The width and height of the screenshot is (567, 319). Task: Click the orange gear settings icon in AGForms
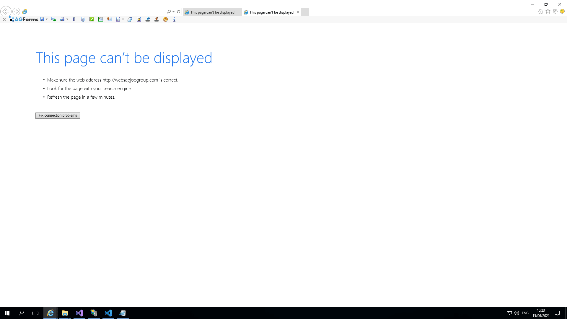pos(165,19)
